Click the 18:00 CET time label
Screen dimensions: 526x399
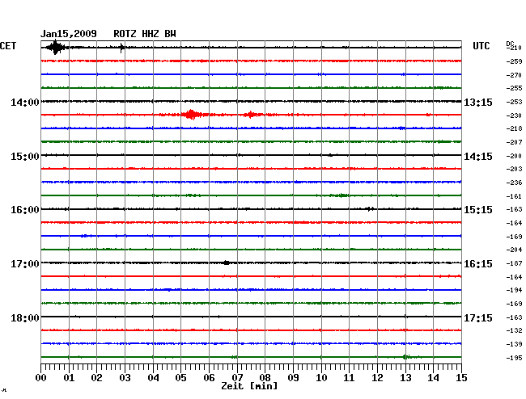point(25,317)
